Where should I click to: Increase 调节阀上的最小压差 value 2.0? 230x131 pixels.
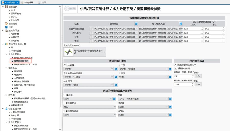(x=193, y=75)
